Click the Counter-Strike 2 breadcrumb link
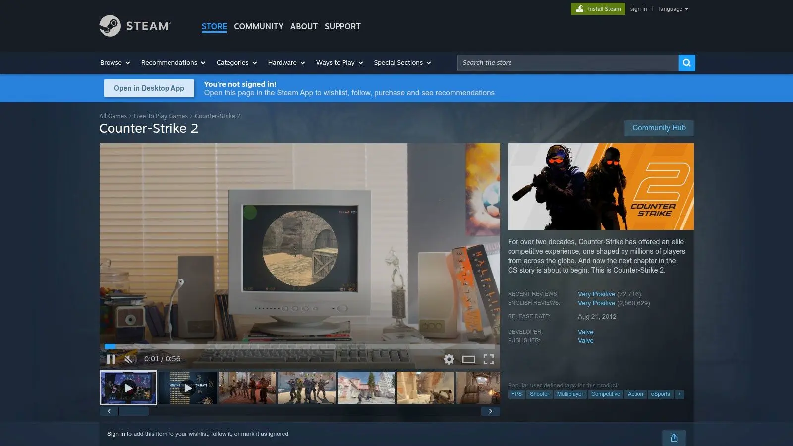Image resolution: width=793 pixels, height=446 pixels. click(x=218, y=116)
